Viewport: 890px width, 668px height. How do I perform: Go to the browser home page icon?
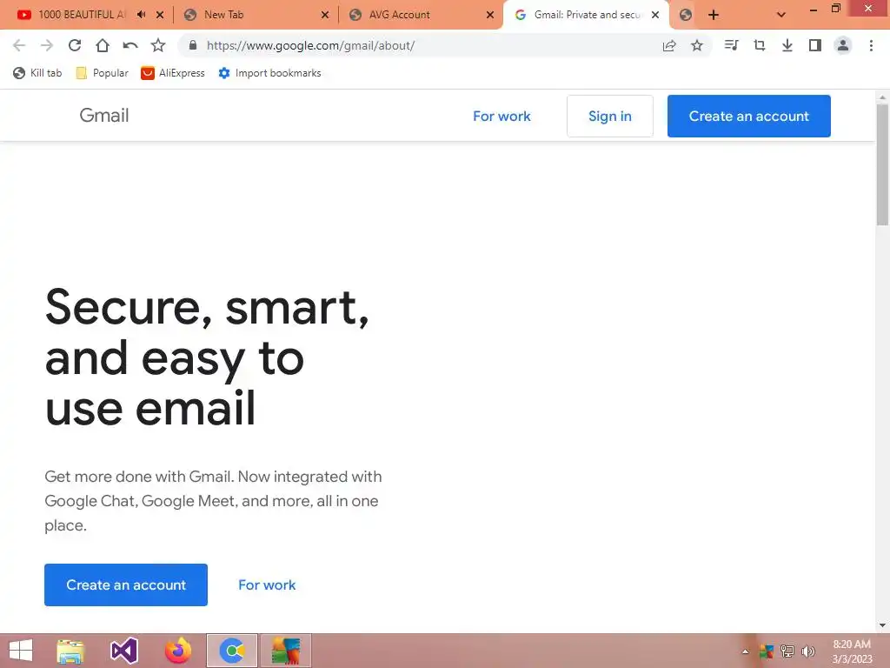(103, 45)
